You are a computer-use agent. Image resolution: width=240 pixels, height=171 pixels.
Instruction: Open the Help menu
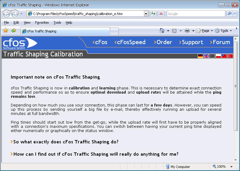tap(69, 22)
